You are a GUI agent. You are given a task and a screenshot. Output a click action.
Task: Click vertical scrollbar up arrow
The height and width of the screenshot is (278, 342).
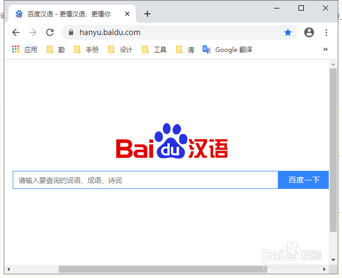pos(333,64)
